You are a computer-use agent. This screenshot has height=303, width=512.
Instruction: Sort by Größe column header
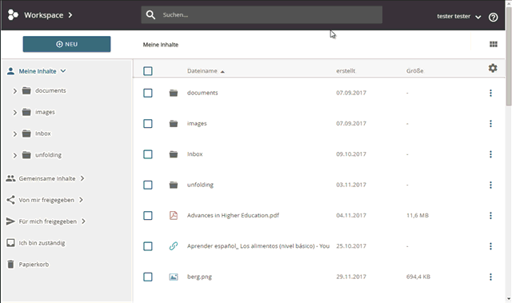(414, 71)
